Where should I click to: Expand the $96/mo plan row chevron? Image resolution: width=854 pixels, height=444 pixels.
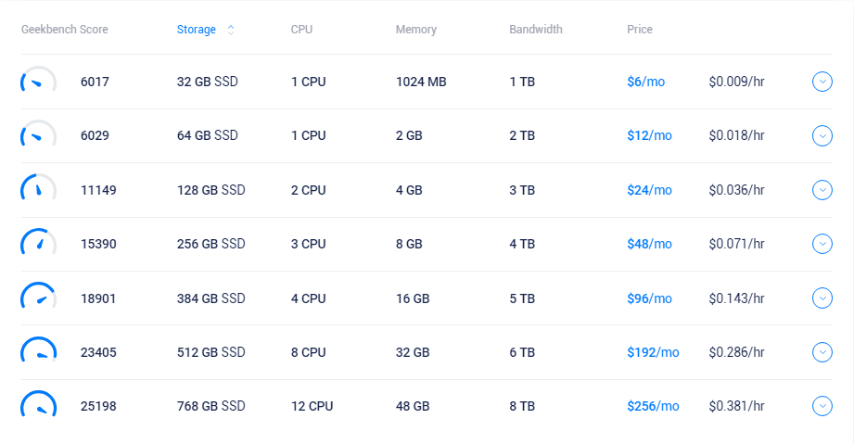click(x=822, y=298)
